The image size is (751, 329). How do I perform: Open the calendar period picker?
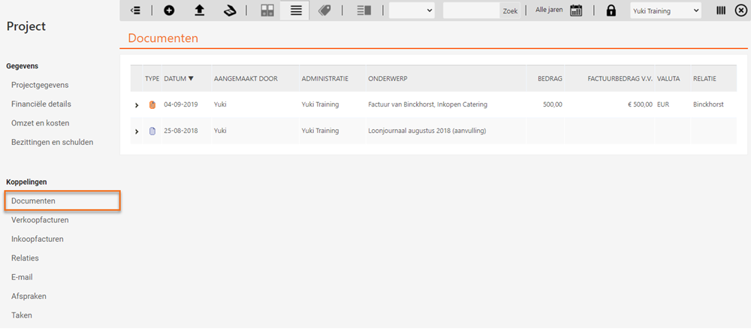pyautogui.click(x=576, y=11)
